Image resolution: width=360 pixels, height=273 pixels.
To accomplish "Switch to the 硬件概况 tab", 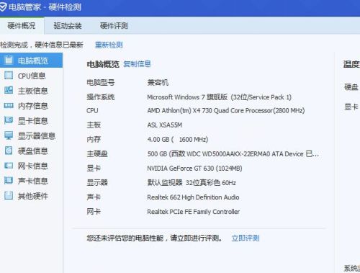I will tap(22, 25).
